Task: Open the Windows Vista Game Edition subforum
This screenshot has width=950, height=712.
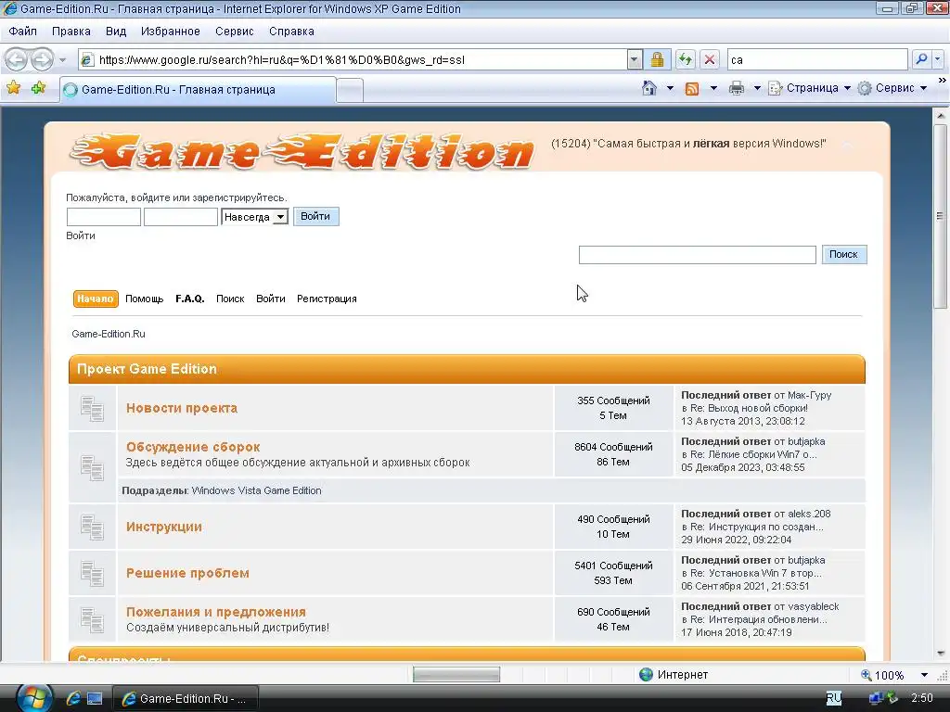Action: click(x=256, y=490)
